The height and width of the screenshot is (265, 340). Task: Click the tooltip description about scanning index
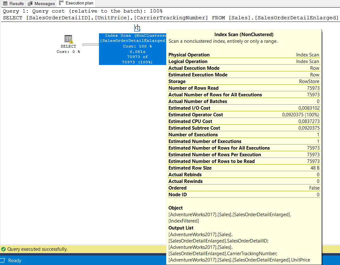pyautogui.click(x=223, y=41)
